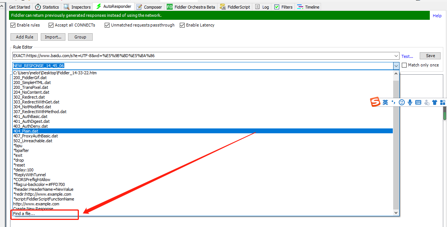Image resolution: width=447 pixels, height=227 pixels.
Task: Click the AutoResponder lightning bolt icon
Action: pyautogui.click(x=99, y=6)
